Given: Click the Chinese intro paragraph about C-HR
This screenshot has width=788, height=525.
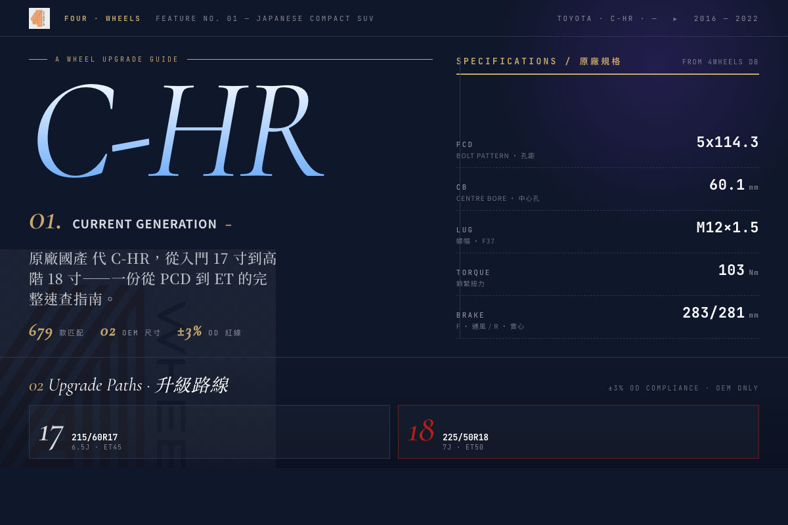Looking at the screenshot, I should [x=153, y=279].
